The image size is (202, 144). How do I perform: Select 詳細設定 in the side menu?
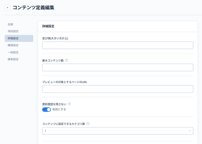(x=19, y=38)
